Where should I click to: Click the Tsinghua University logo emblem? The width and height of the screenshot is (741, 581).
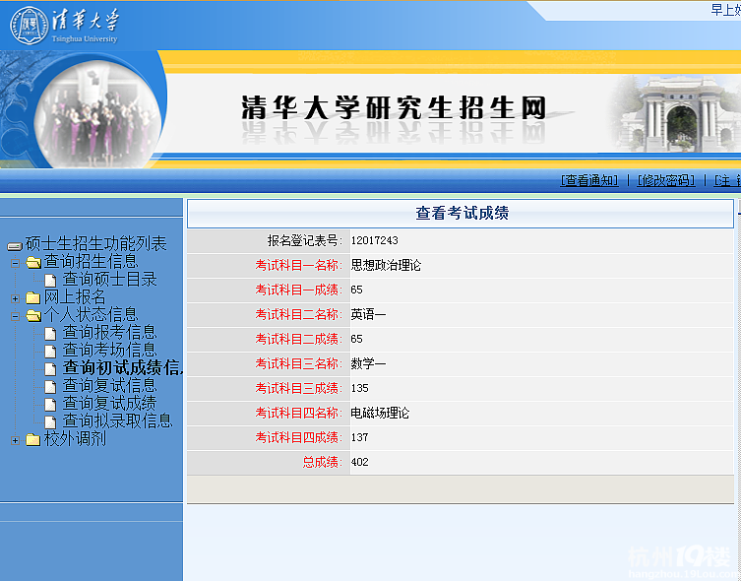[x=30, y=26]
